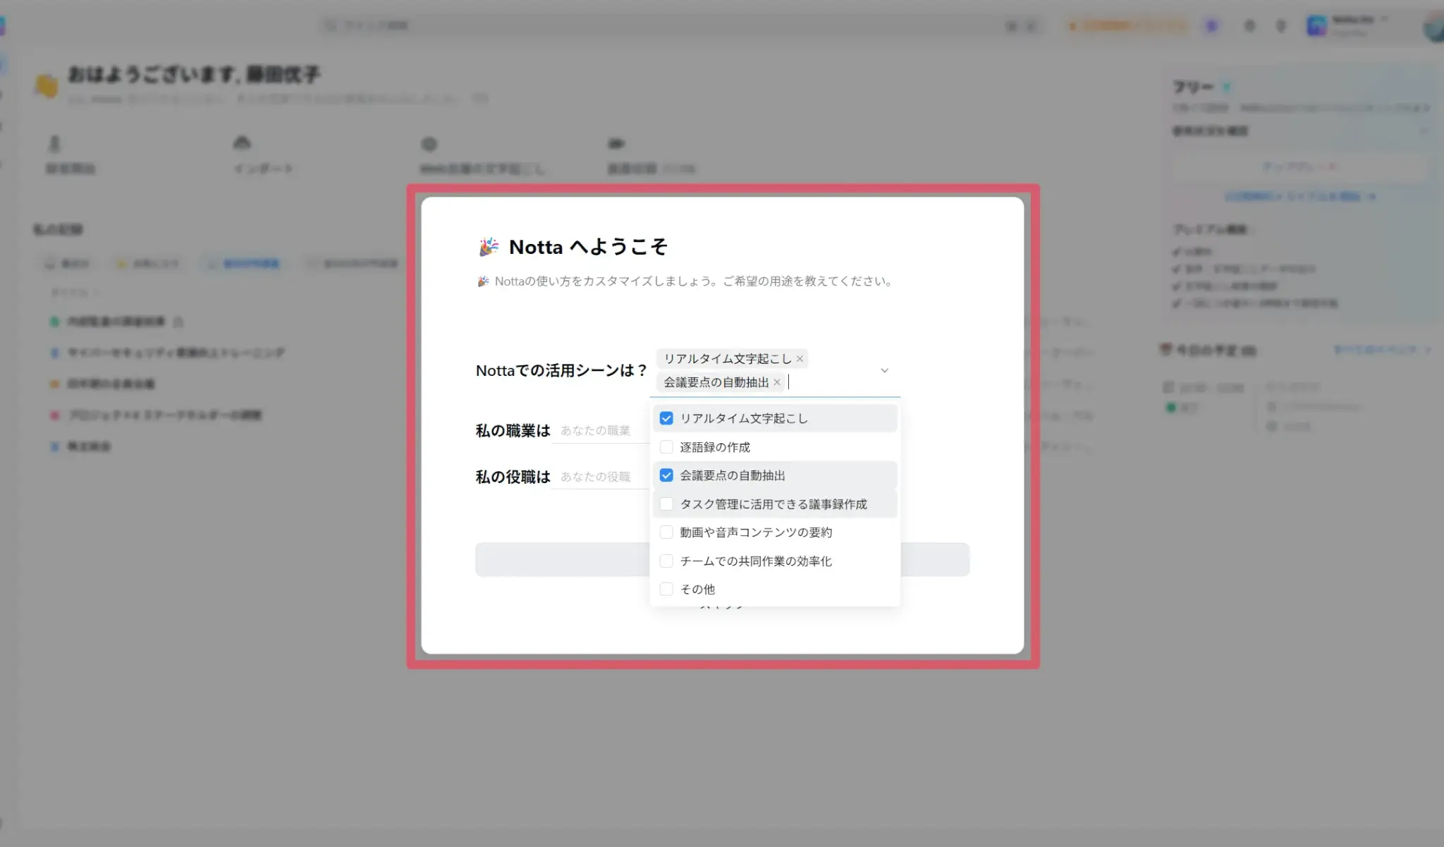The image size is (1444, 847).
Task: Uncheck リアルタイム文字起こし option
Action: click(666, 418)
